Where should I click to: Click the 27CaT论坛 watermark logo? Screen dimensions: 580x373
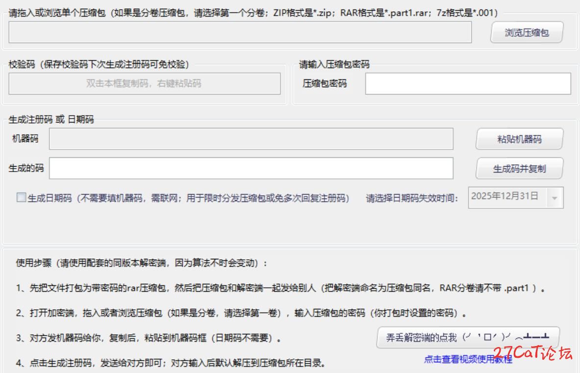(532, 353)
